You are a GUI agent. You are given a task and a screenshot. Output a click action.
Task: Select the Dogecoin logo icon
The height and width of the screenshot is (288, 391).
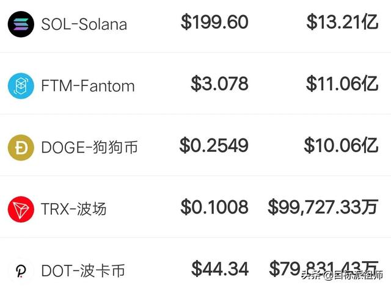21,147
